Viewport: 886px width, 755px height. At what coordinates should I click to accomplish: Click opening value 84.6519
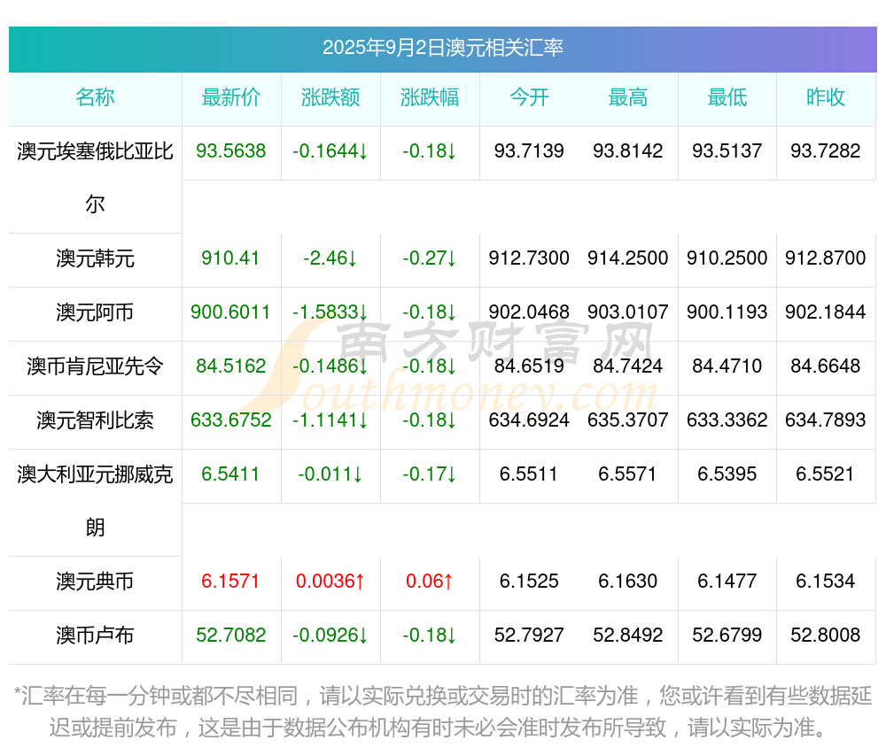529,366
